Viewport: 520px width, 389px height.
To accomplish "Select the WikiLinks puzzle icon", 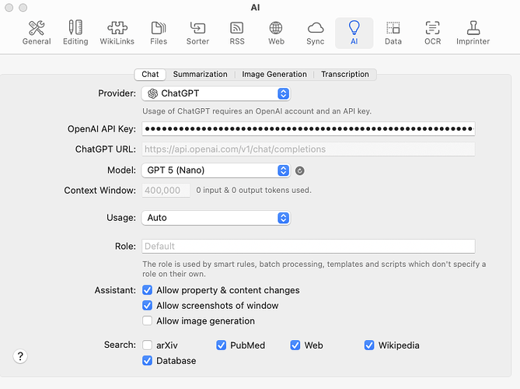I will (x=117, y=33).
